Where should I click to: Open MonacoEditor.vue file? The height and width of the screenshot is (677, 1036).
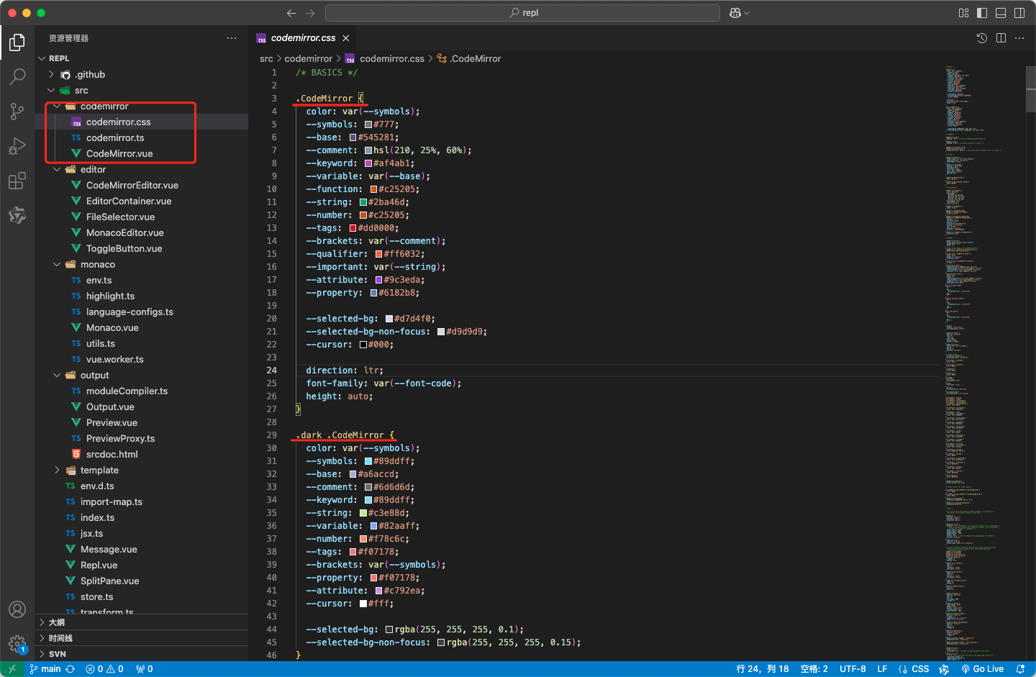click(124, 232)
